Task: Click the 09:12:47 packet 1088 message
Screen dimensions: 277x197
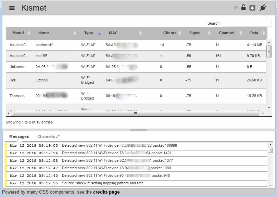Action: 136,168
